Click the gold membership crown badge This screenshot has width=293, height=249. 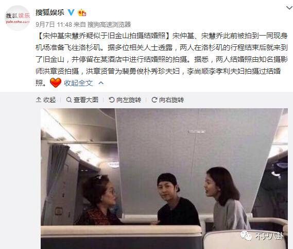[x=82, y=12]
